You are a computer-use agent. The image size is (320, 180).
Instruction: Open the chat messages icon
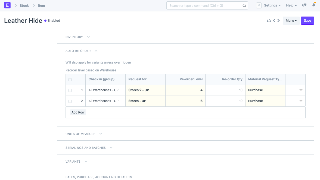(x=305, y=5)
